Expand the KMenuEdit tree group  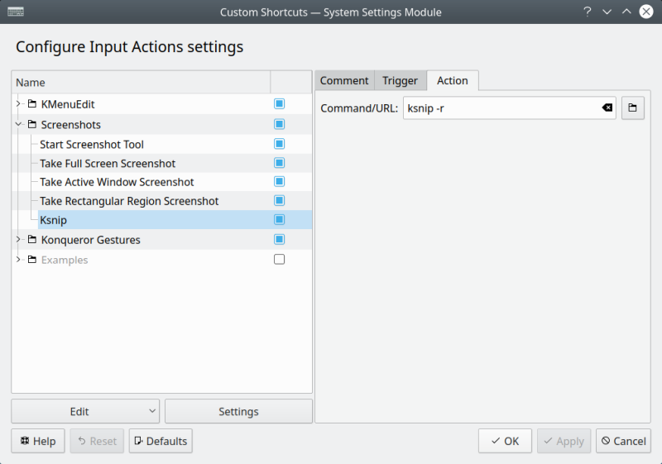point(18,104)
